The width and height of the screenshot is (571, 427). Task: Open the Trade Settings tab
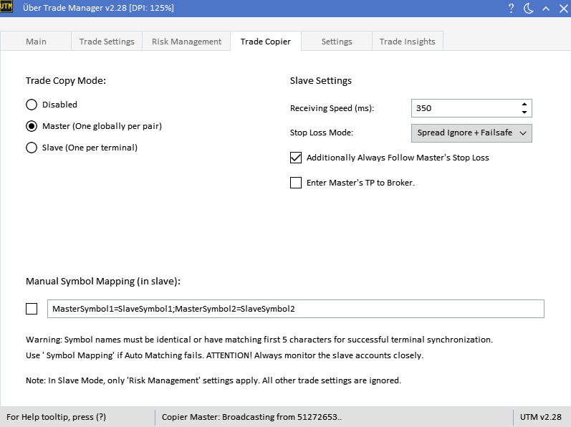pos(107,42)
